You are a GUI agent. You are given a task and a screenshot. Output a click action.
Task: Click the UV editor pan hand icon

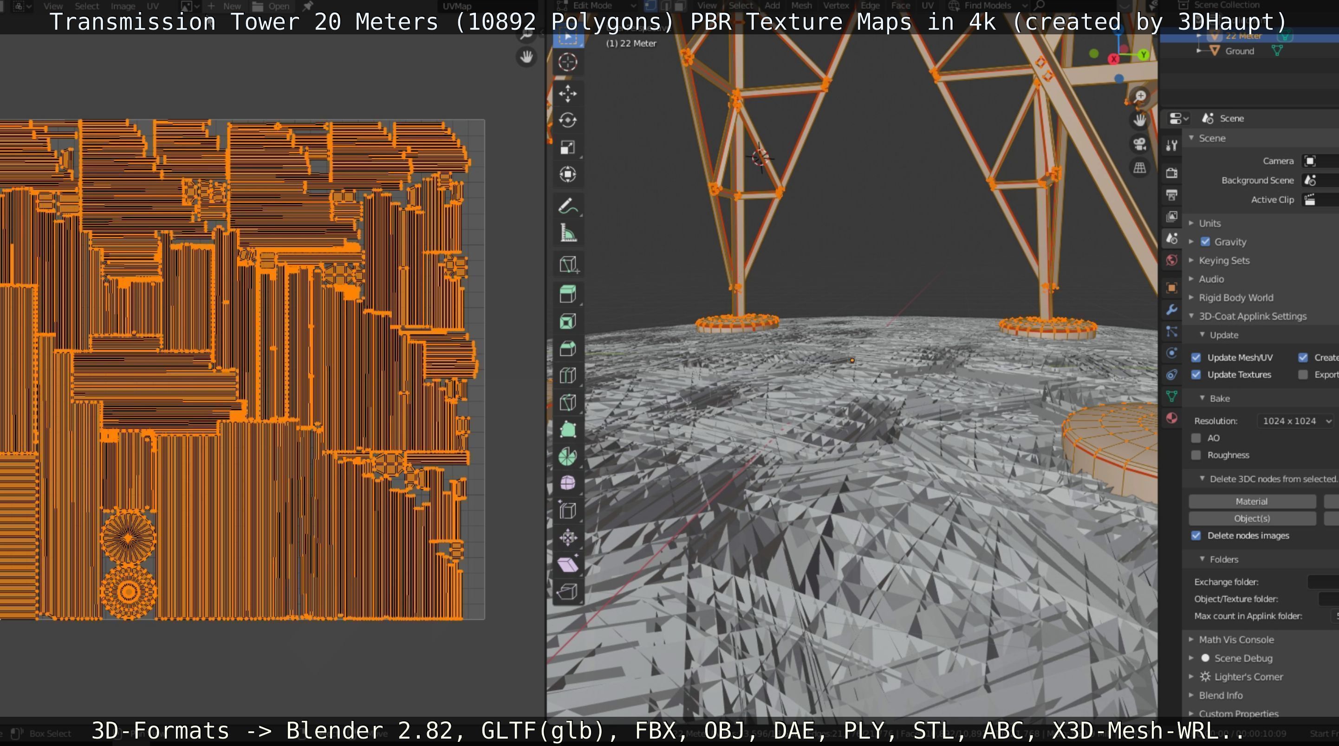pyautogui.click(x=526, y=56)
